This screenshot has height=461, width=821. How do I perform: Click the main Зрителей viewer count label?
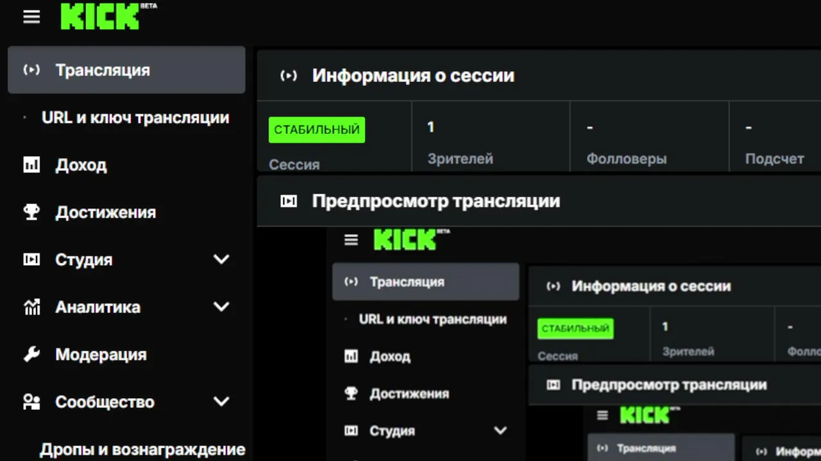click(x=461, y=159)
